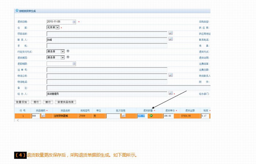
Task: Open calendar picker for 退款期限
Action: (x=74, y=63)
